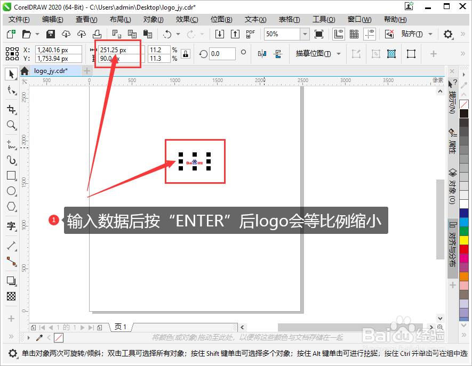Expand Trace Bitmap dropdown arrow

pyautogui.click(x=339, y=54)
